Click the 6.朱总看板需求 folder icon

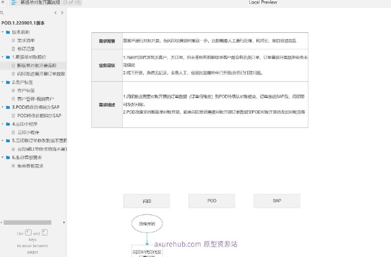pos(8,157)
